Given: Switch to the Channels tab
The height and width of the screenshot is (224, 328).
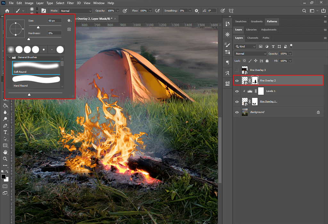Looking at the screenshot, I should pos(253,38).
